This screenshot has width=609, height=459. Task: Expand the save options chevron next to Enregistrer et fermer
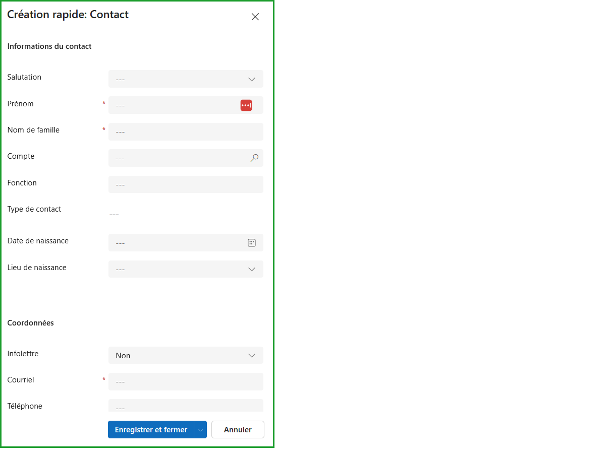[200, 429]
